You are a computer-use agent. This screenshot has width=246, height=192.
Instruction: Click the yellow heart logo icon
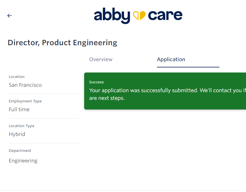[x=139, y=15]
